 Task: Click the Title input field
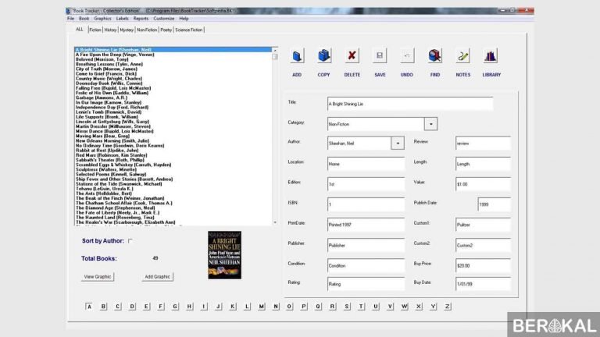click(x=410, y=104)
